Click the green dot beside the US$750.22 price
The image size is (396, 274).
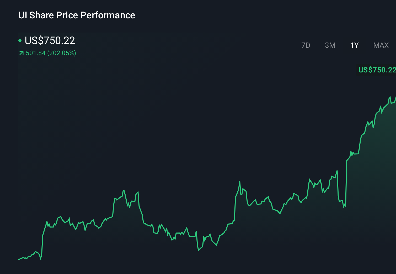(x=20, y=40)
